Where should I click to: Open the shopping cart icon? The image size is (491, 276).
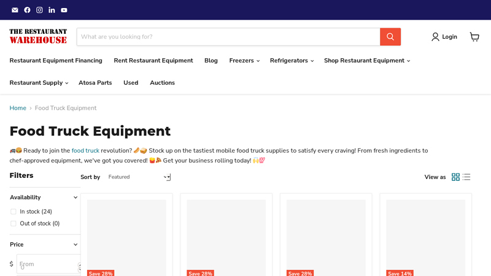click(474, 37)
